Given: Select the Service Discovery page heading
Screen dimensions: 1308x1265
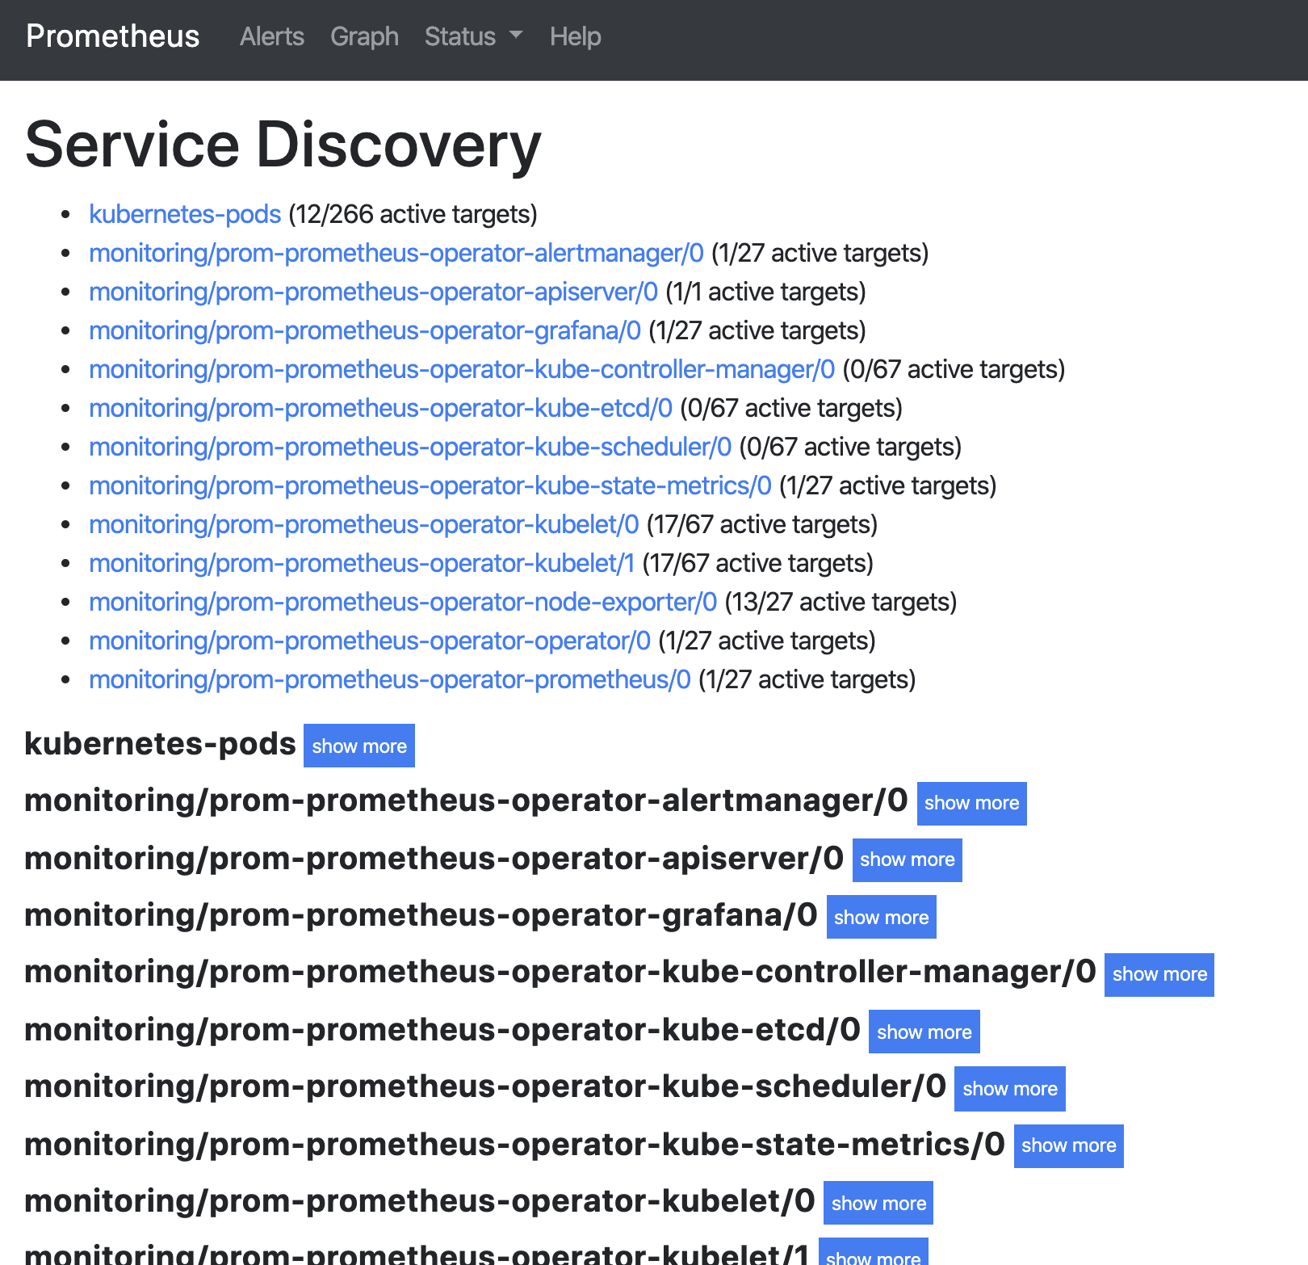Looking at the screenshot, I should tap(283, 145).
